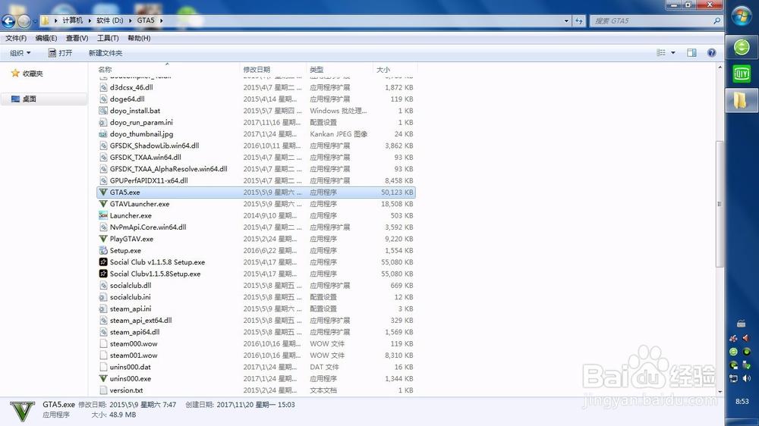The width and height of the screenshot is (759, 426).
Task: Open the 组织 dropdown menu
Action: coord(20,53)
